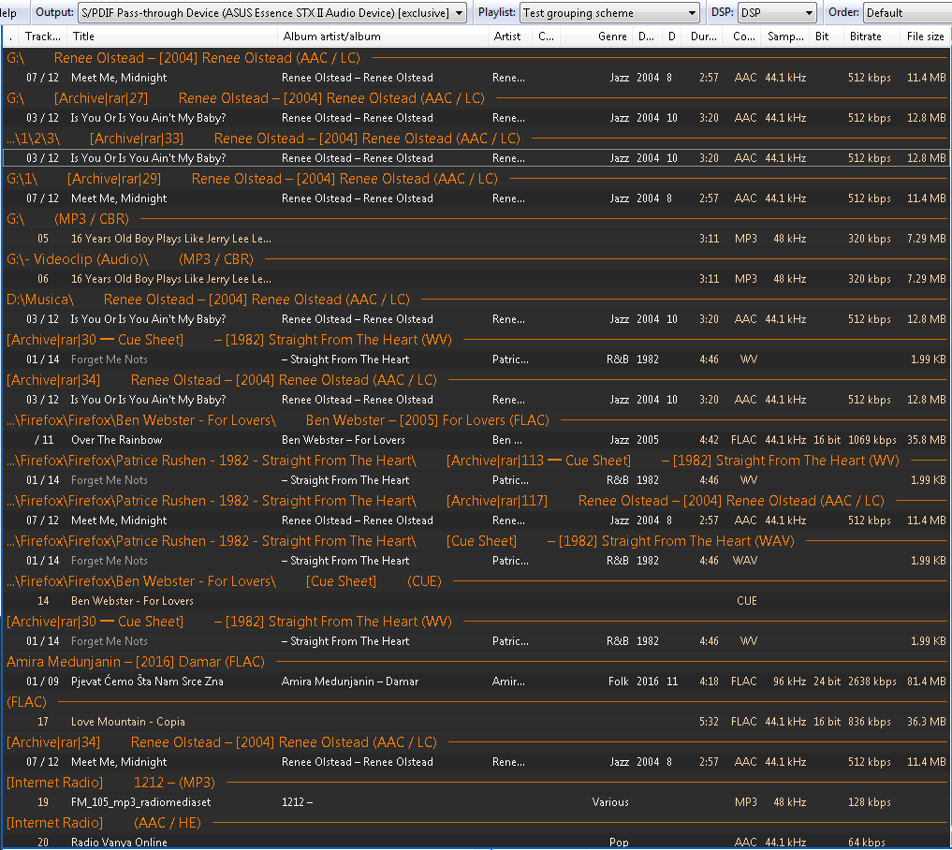Select track Over The Rainbow
This screenshot has height=850, width=952.
pos(476,440)
